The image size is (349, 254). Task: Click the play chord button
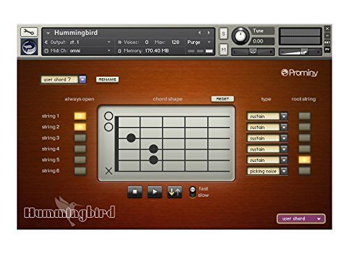[x=155, y=192]
